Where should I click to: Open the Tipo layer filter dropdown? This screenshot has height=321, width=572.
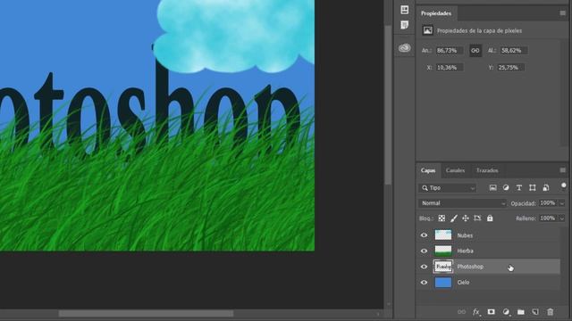point(447,188)
